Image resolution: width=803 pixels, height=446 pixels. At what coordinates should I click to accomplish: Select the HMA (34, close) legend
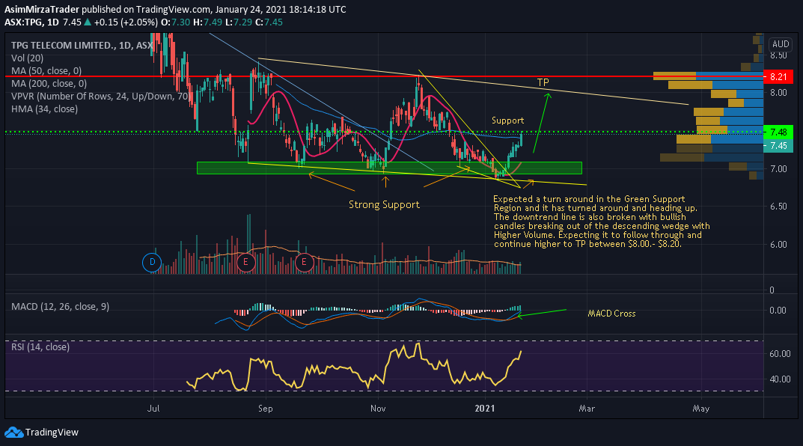pyautogui.click(x=45, y=109)
